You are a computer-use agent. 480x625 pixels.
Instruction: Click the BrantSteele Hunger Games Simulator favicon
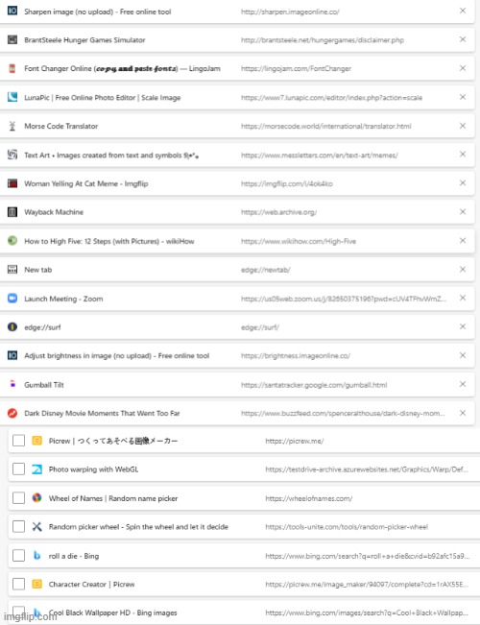pos(12,39)
